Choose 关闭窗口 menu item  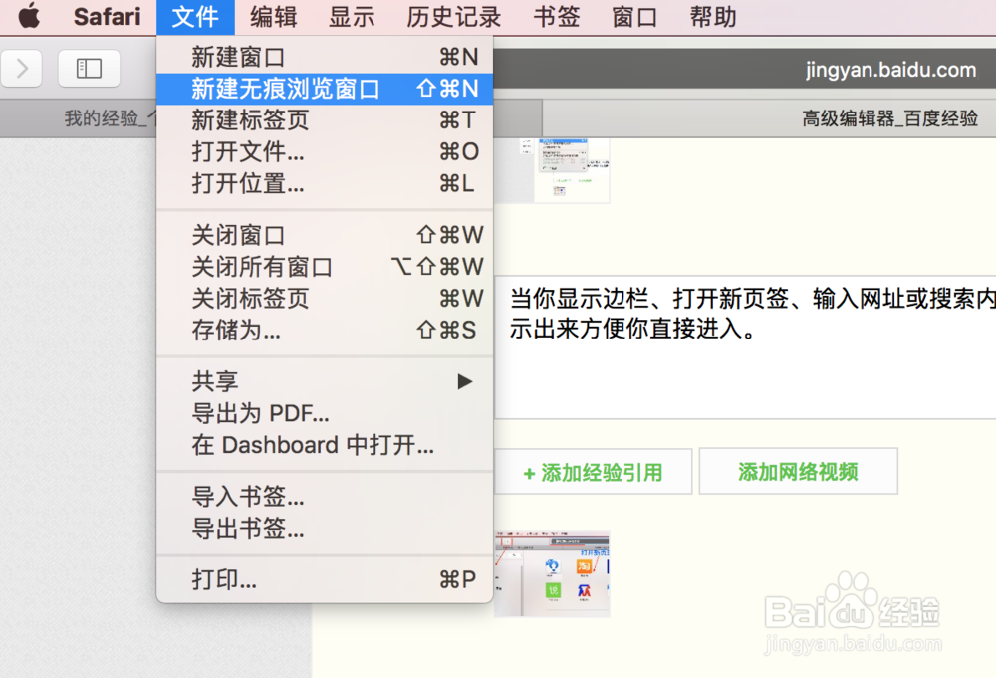(325, 236)
